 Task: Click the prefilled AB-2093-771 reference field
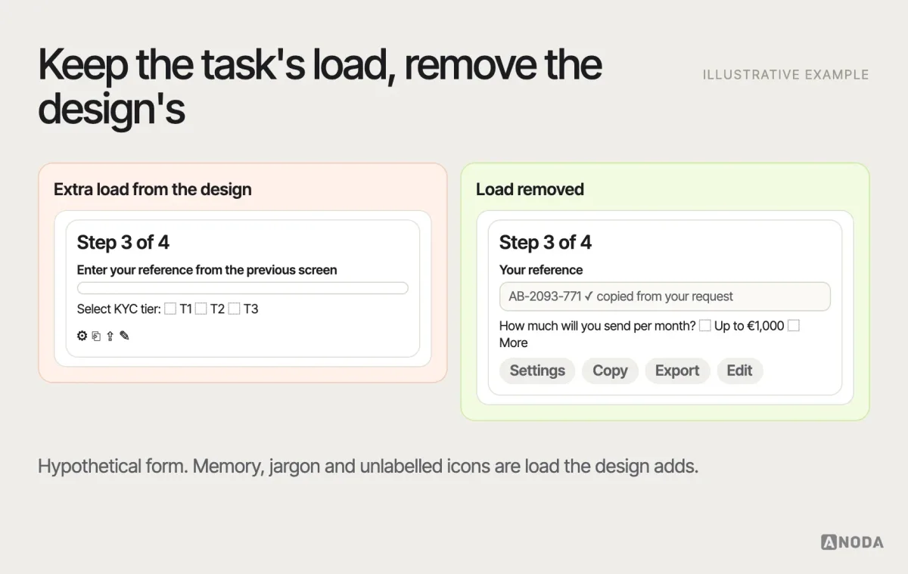tap(664, 296)
